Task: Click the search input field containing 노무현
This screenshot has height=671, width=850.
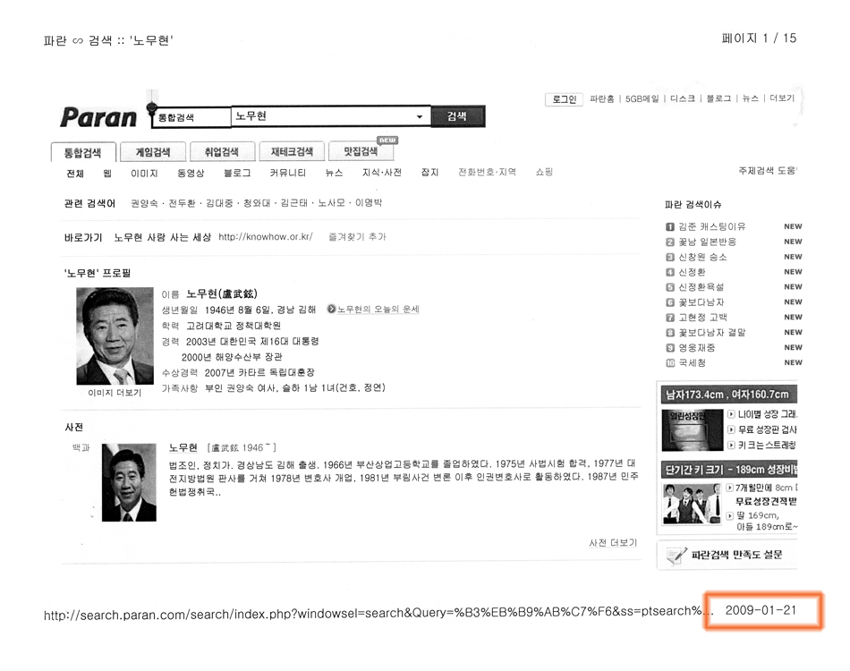Action: pyautogui.click(x=322, y=117)
